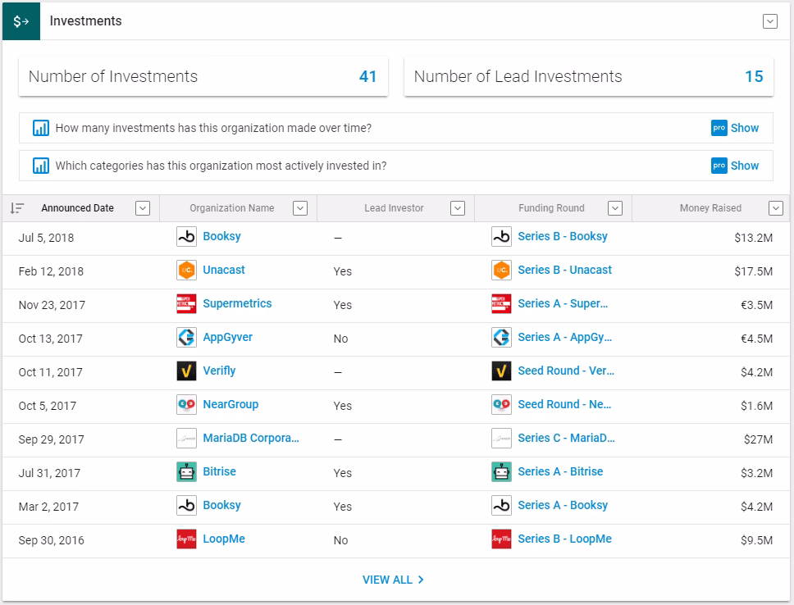Click the bar chart icon for investments over time
This screenshot has width=794, height=605.
click(41, 128)
